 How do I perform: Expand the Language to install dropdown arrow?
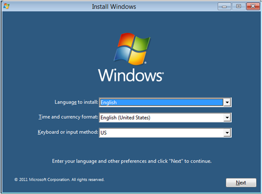point(227,102)
